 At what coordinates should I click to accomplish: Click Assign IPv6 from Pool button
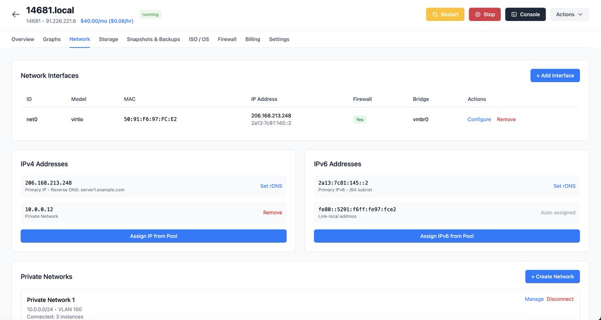(x=447, y=236)
